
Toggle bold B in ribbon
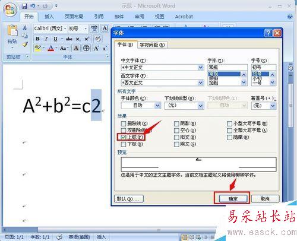click(x=37, y=39)
